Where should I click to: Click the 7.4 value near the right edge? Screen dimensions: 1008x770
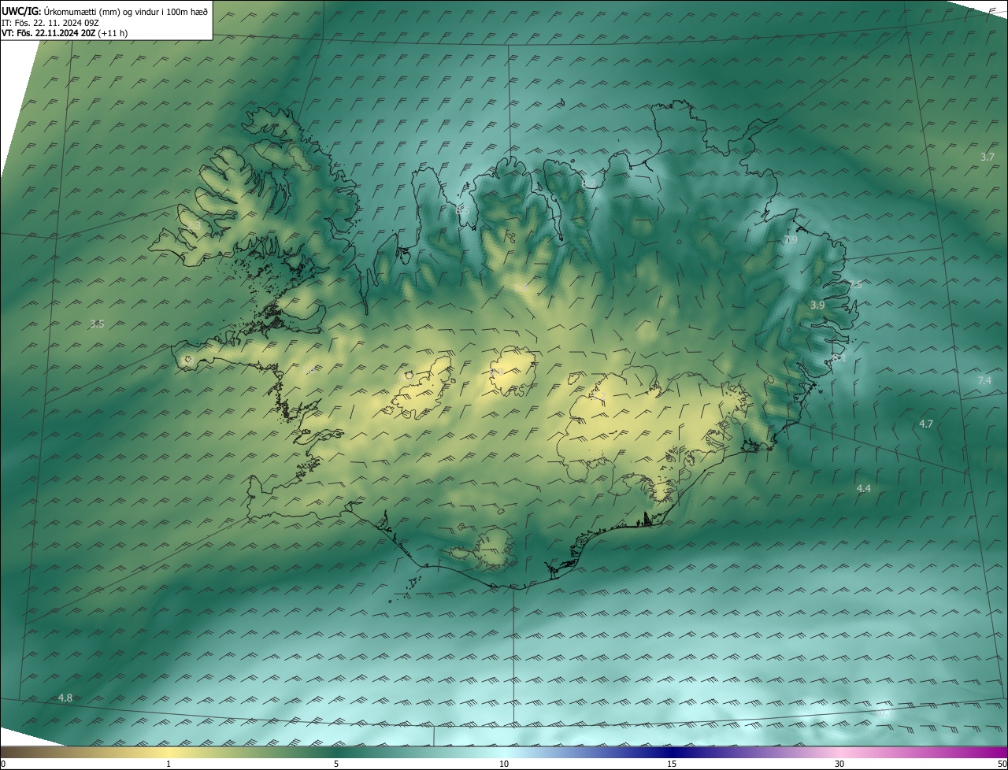click(984, 381)
